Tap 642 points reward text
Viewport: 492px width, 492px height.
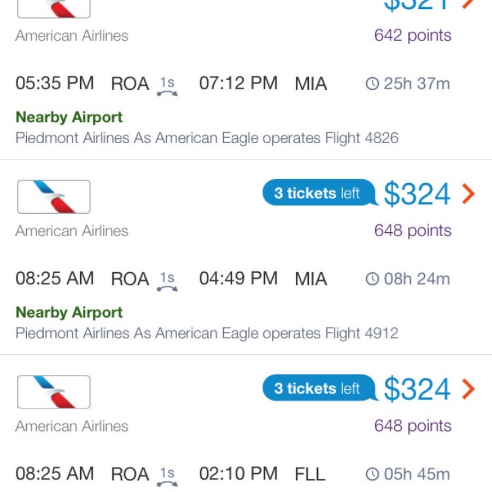pos(413,36)
